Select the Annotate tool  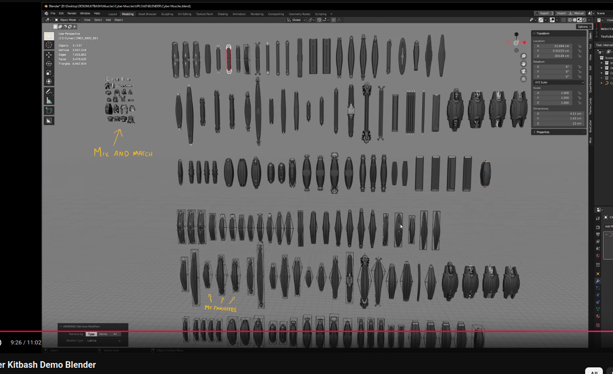49,92
